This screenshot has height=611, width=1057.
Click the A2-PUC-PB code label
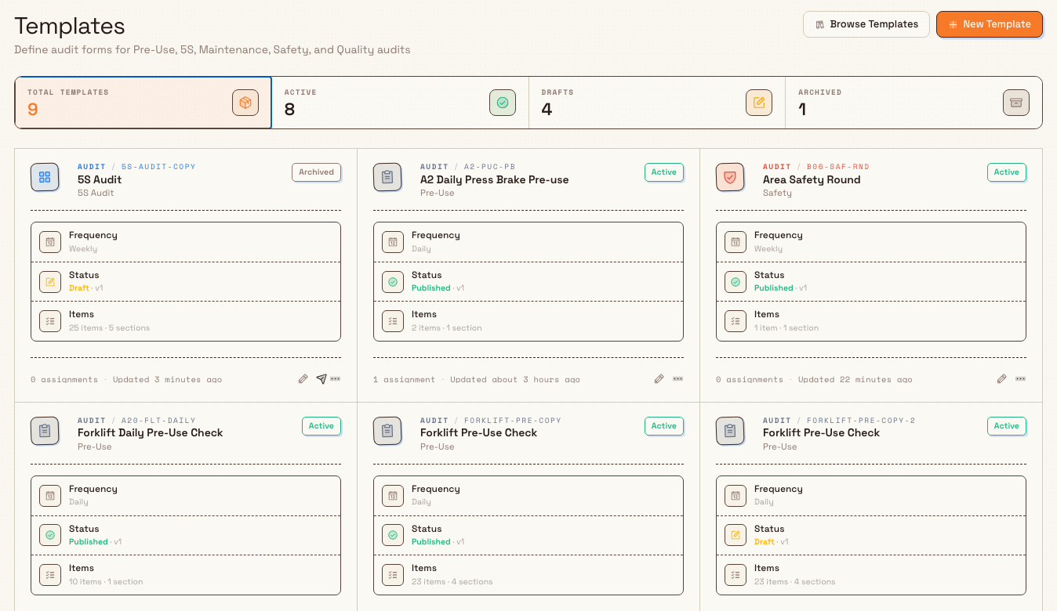click(x=489, y=167)
